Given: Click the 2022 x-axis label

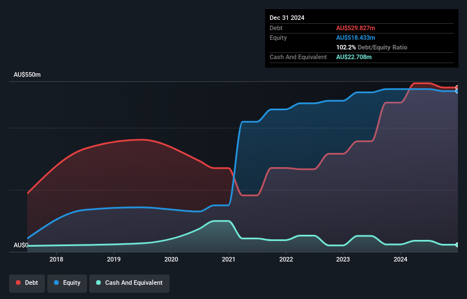Looking at the screenshot, I should tap(286, 259).
